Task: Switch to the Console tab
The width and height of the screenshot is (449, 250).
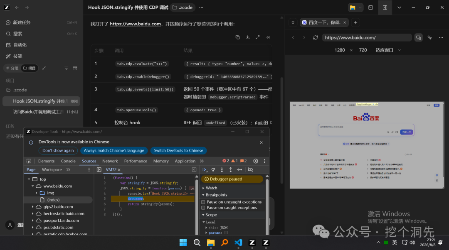Action: pos(68,161)
